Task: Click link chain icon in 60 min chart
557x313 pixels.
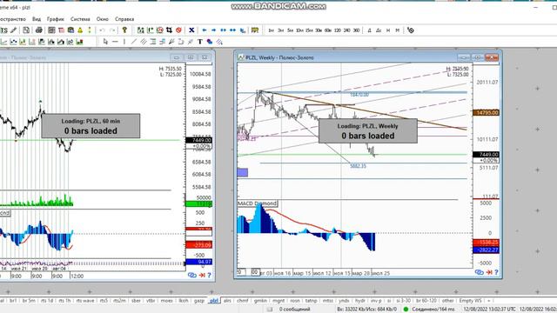Action: click(192, 275)
